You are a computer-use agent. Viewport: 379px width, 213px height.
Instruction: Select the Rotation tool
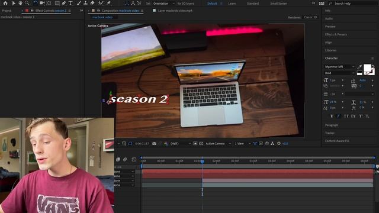coord(36,3)
